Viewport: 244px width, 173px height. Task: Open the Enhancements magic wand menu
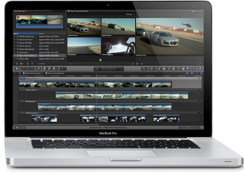coord(144,69)
